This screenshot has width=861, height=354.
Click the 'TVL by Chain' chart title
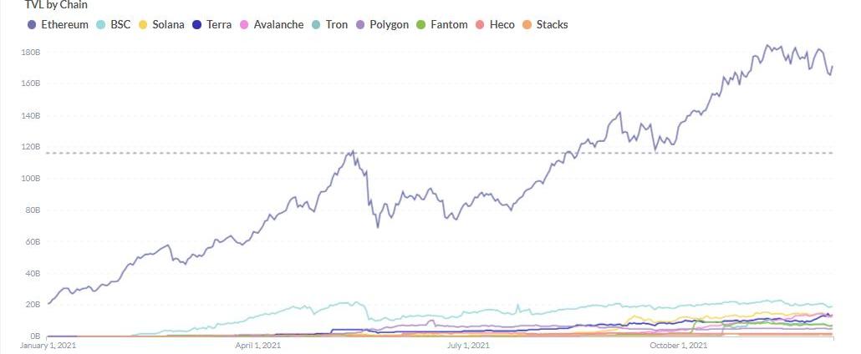tap(56, 5)
